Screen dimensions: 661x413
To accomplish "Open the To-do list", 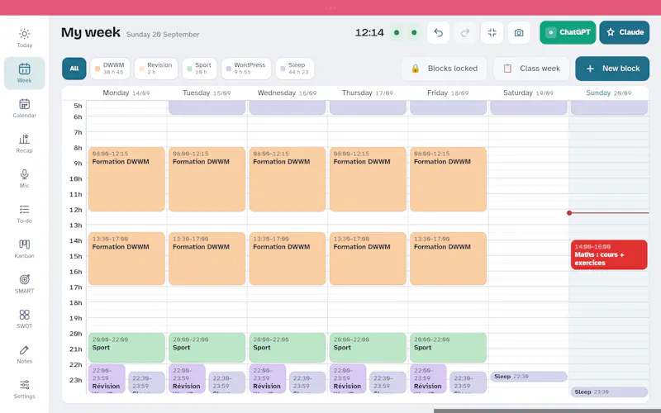I will pyautogui.click(x=25, y=214).
